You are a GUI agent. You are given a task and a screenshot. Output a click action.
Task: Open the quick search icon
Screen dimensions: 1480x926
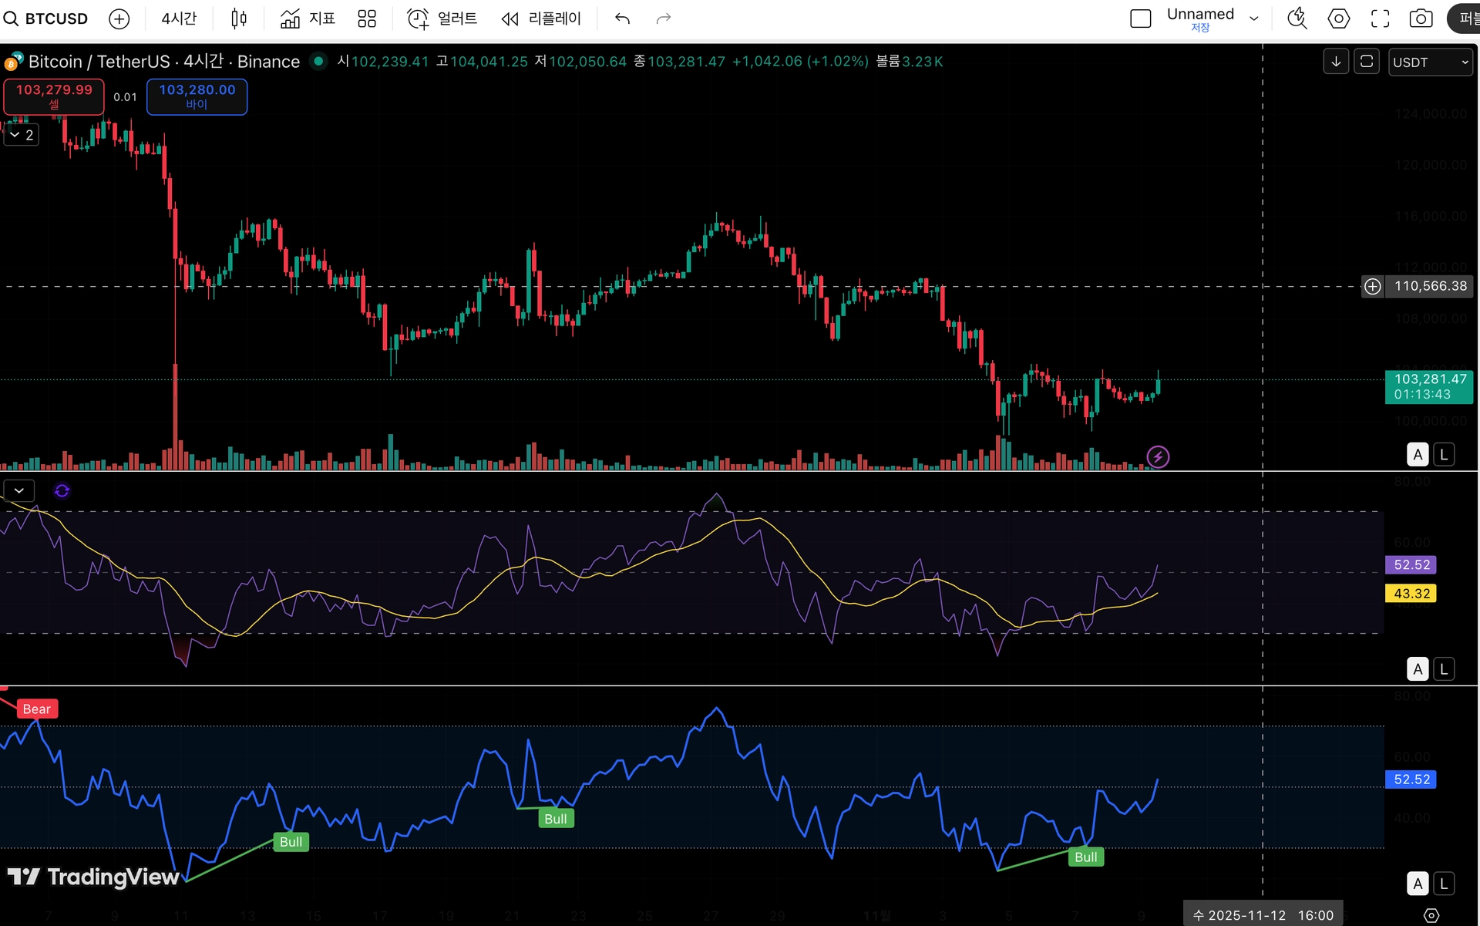tap(1297, 19)
